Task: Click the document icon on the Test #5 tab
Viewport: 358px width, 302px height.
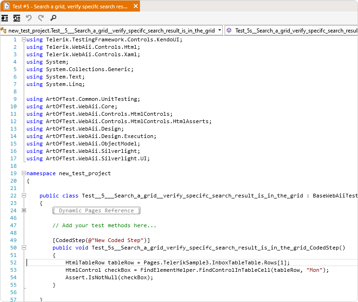Action: coord(6,6)
